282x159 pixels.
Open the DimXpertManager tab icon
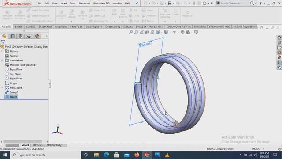coord(29,36)
